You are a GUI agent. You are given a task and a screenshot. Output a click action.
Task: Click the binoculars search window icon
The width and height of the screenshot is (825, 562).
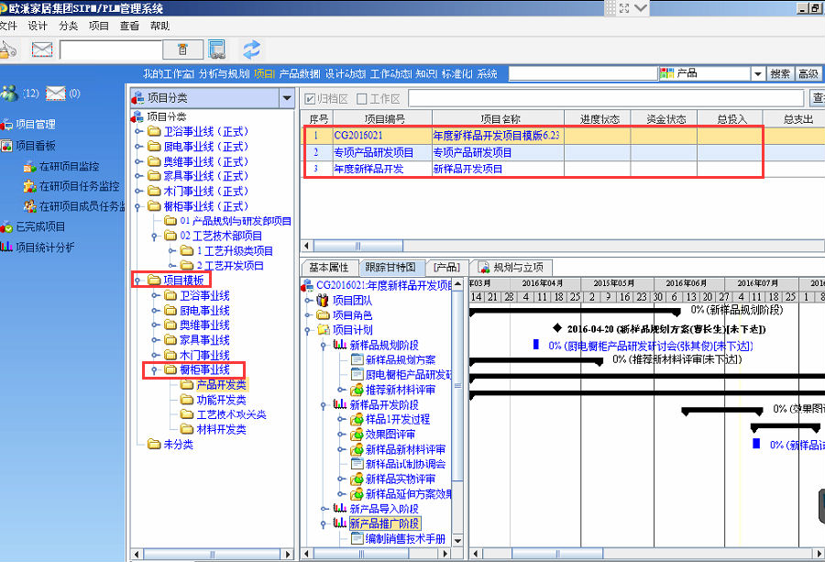[216, 50]
